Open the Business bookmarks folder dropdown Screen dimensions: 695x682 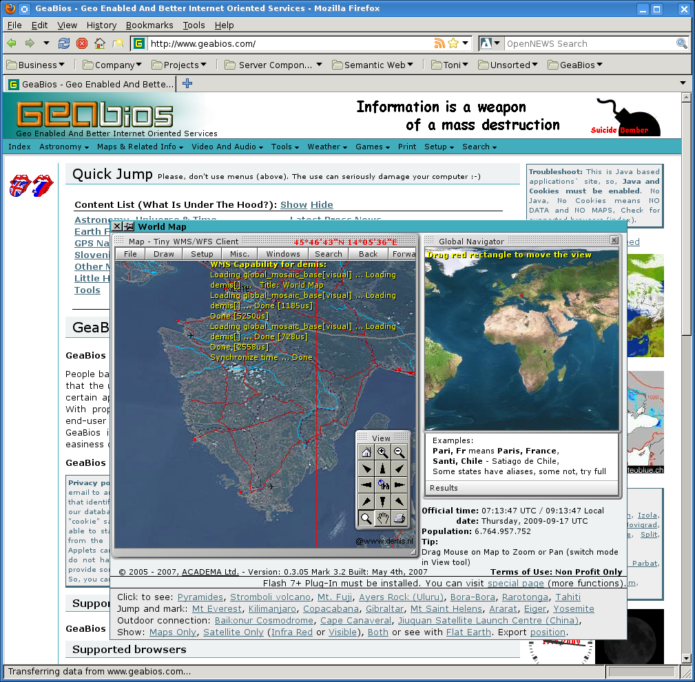tap(37, 65)
